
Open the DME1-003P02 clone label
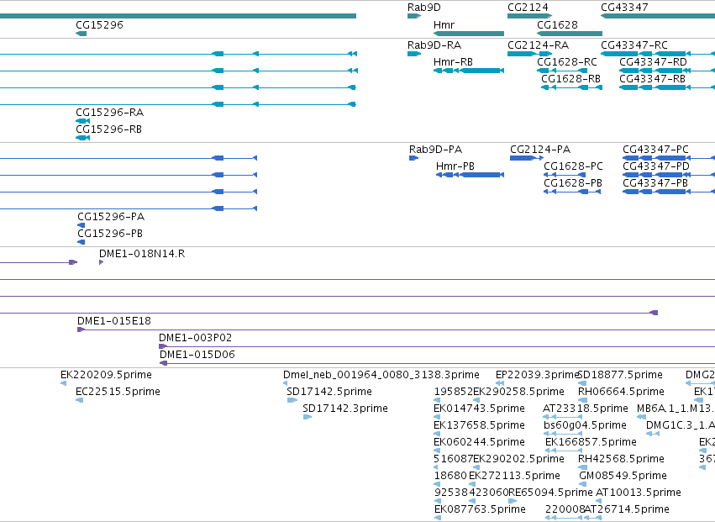click(x=195, y=338)
